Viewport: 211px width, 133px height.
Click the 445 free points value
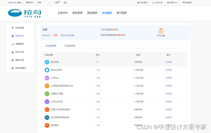tap(118, 35)
